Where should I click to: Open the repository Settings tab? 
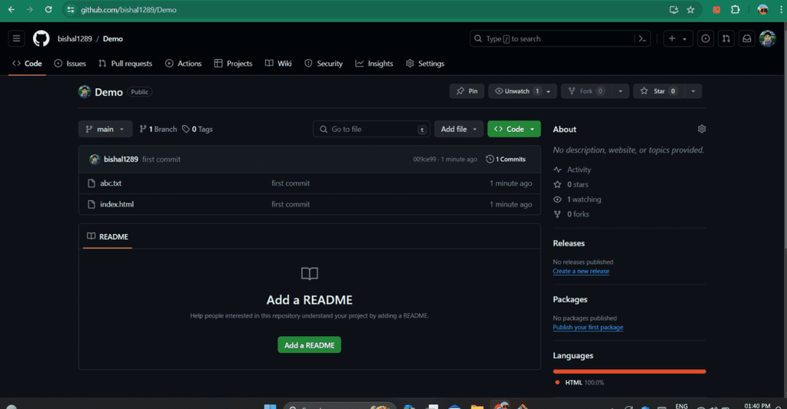(425, 64)
